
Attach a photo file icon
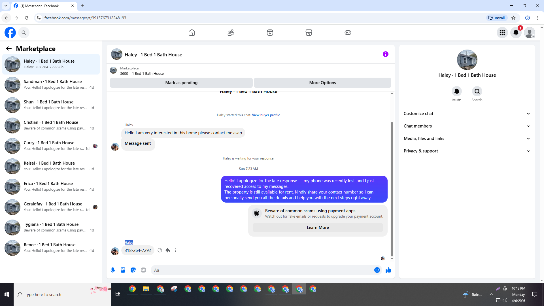click(x=123, y=270)
